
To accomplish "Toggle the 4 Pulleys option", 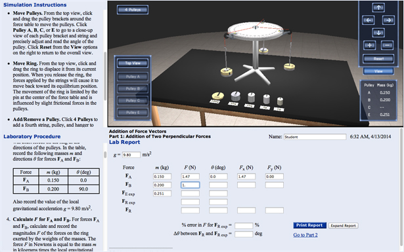I will [133, 10].
